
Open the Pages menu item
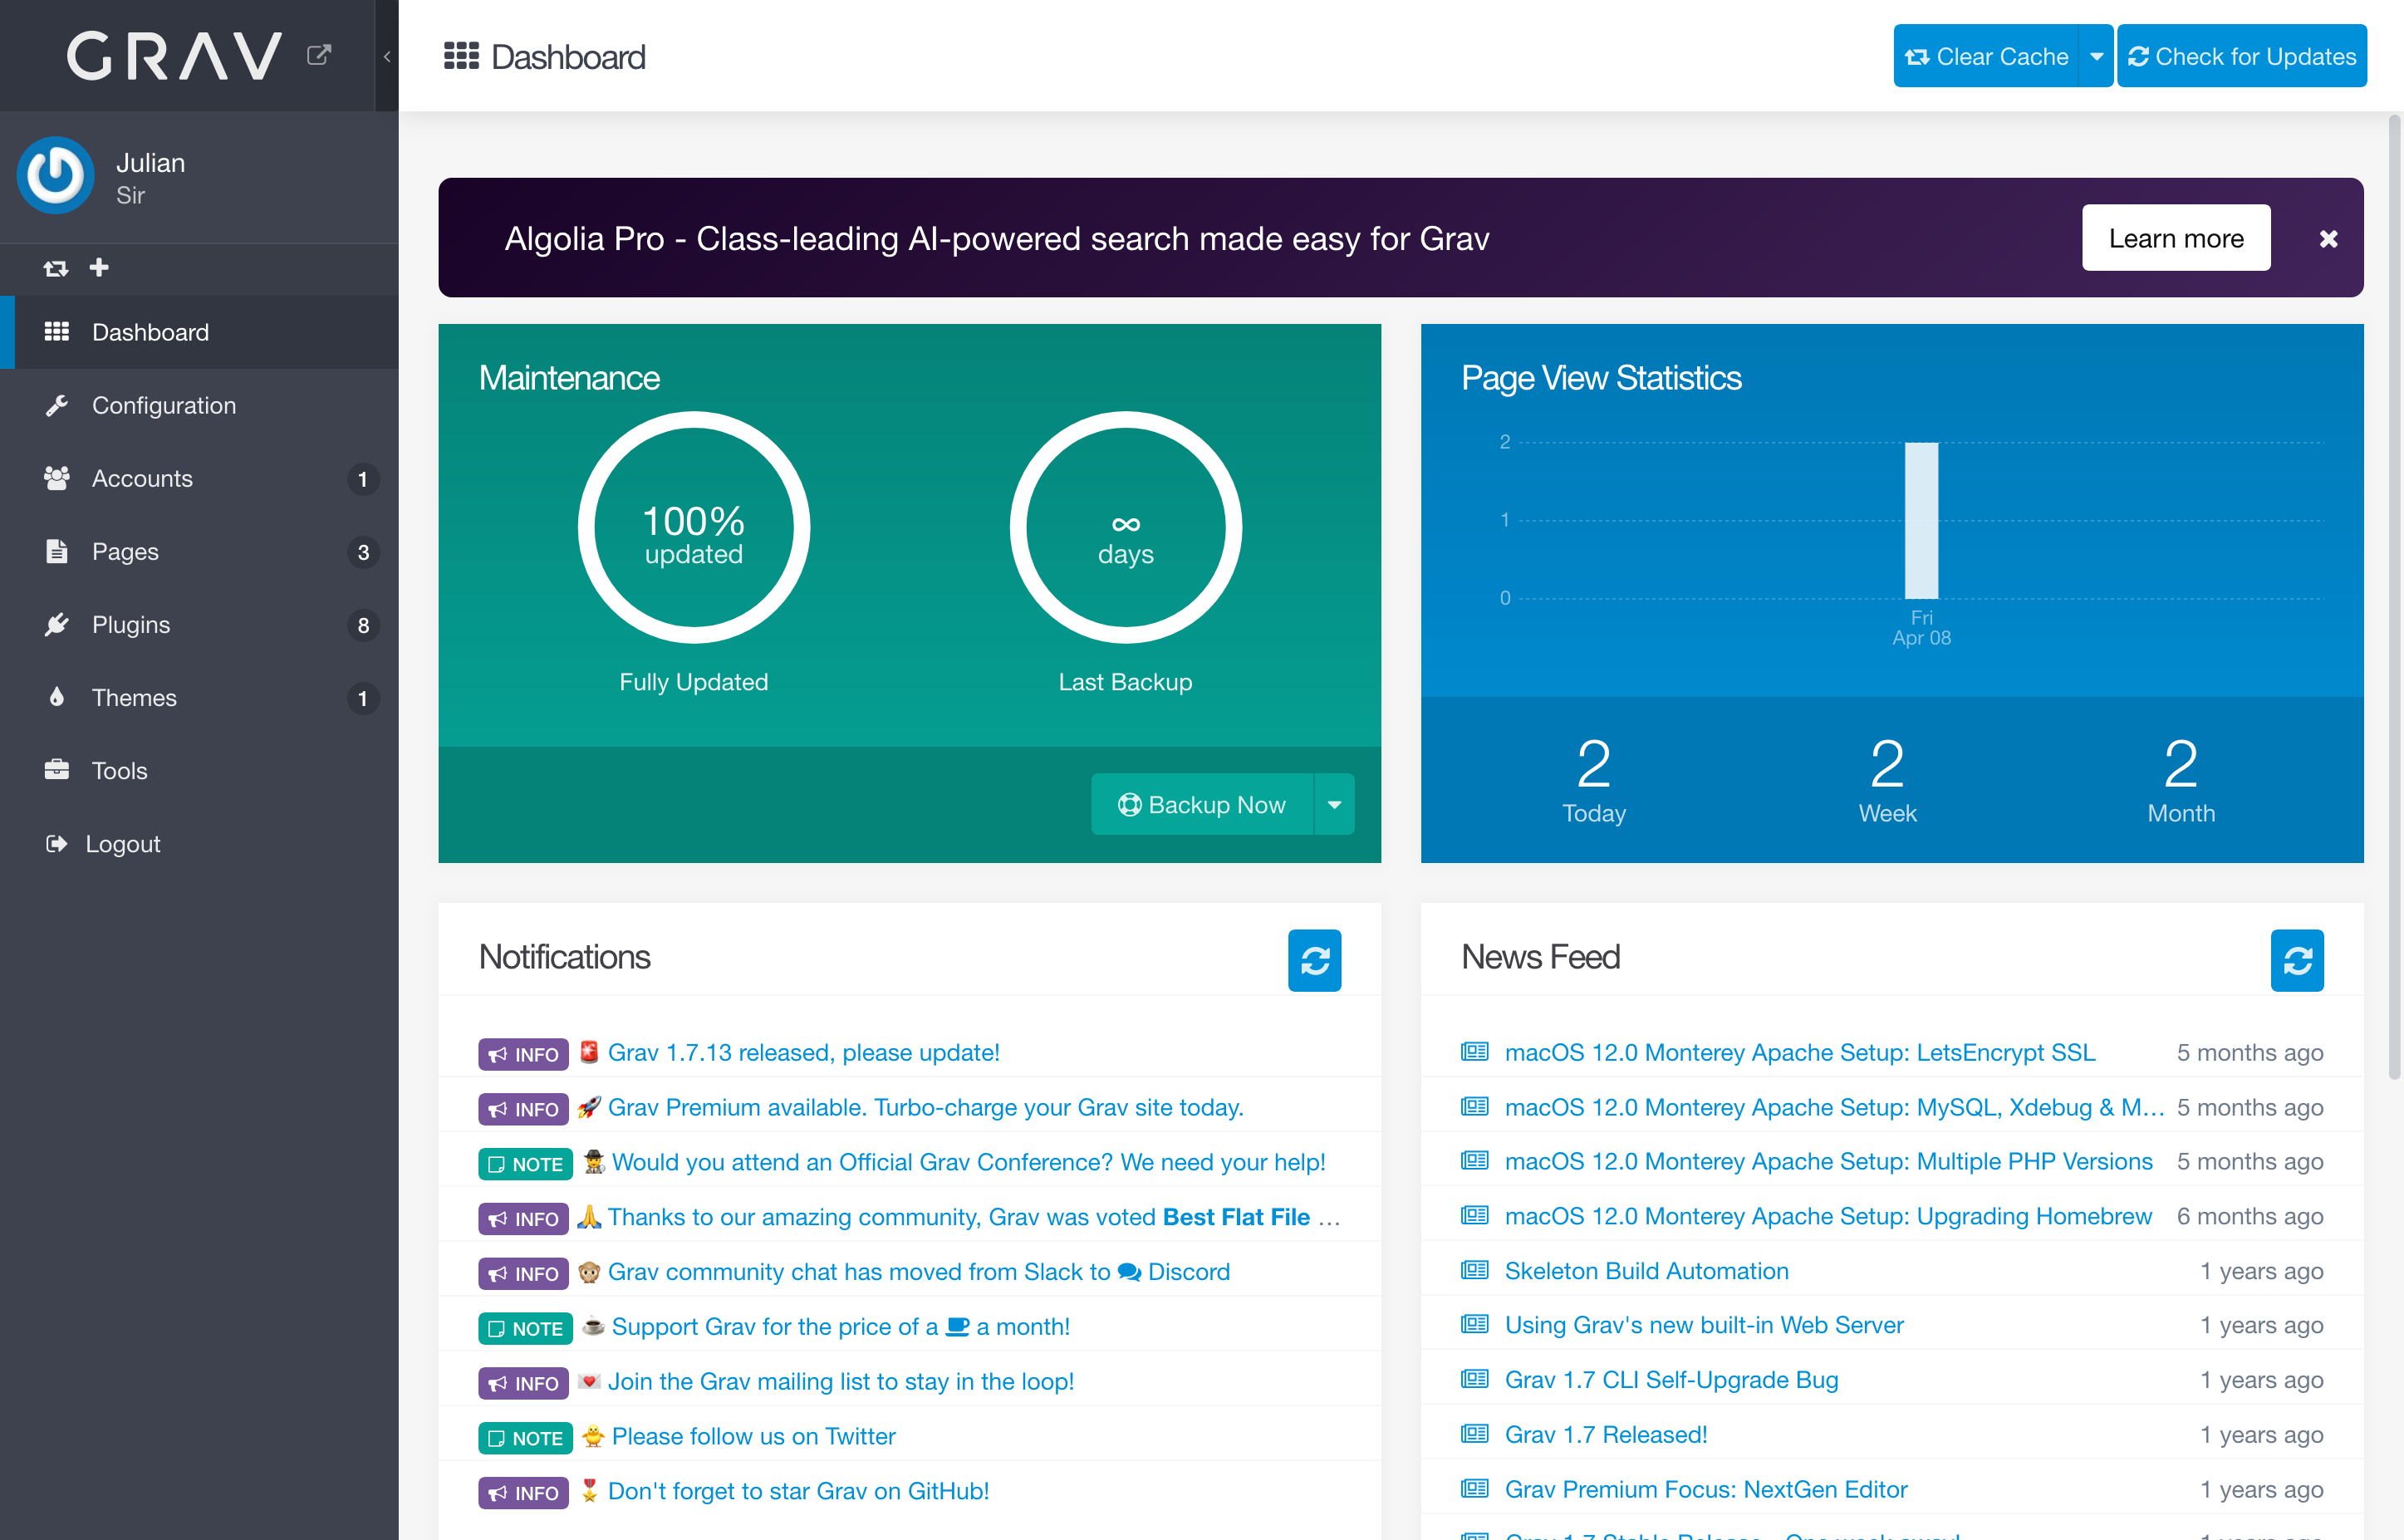tap(200, 551)
